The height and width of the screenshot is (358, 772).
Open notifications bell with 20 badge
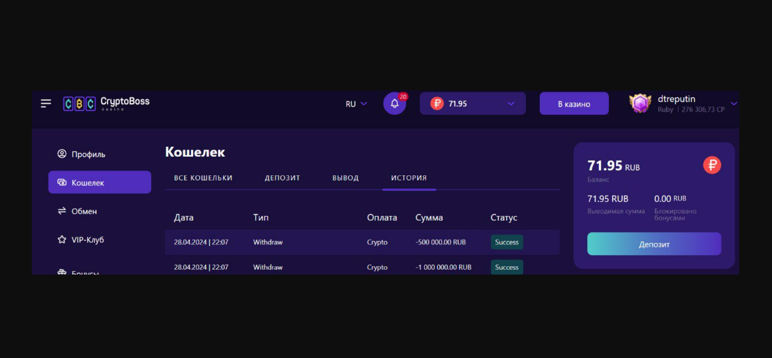pyautogui.click(x=395, y=103)
